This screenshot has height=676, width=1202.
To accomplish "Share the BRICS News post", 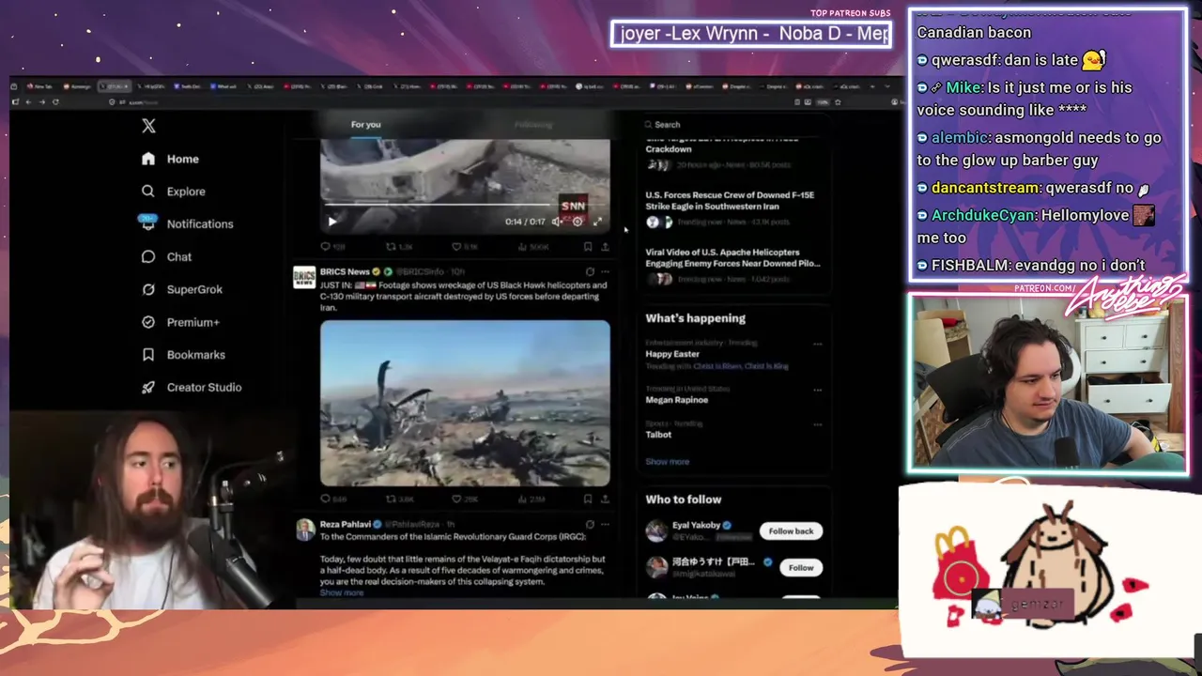I will [x=605, y=499].
